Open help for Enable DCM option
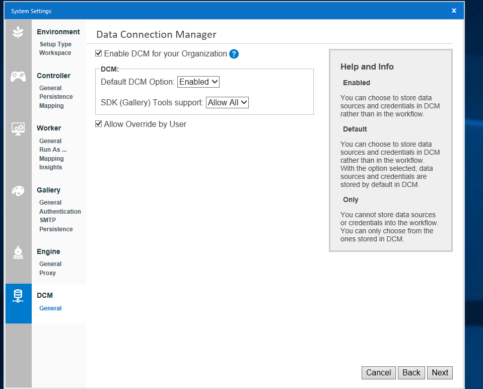Viewport: 483px width, 389px height. 234,53
